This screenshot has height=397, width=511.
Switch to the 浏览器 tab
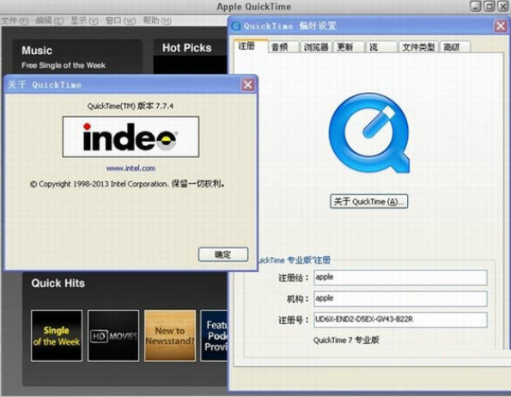316,47
